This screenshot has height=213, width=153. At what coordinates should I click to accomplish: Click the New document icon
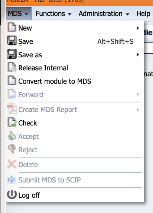click(12, 27)
